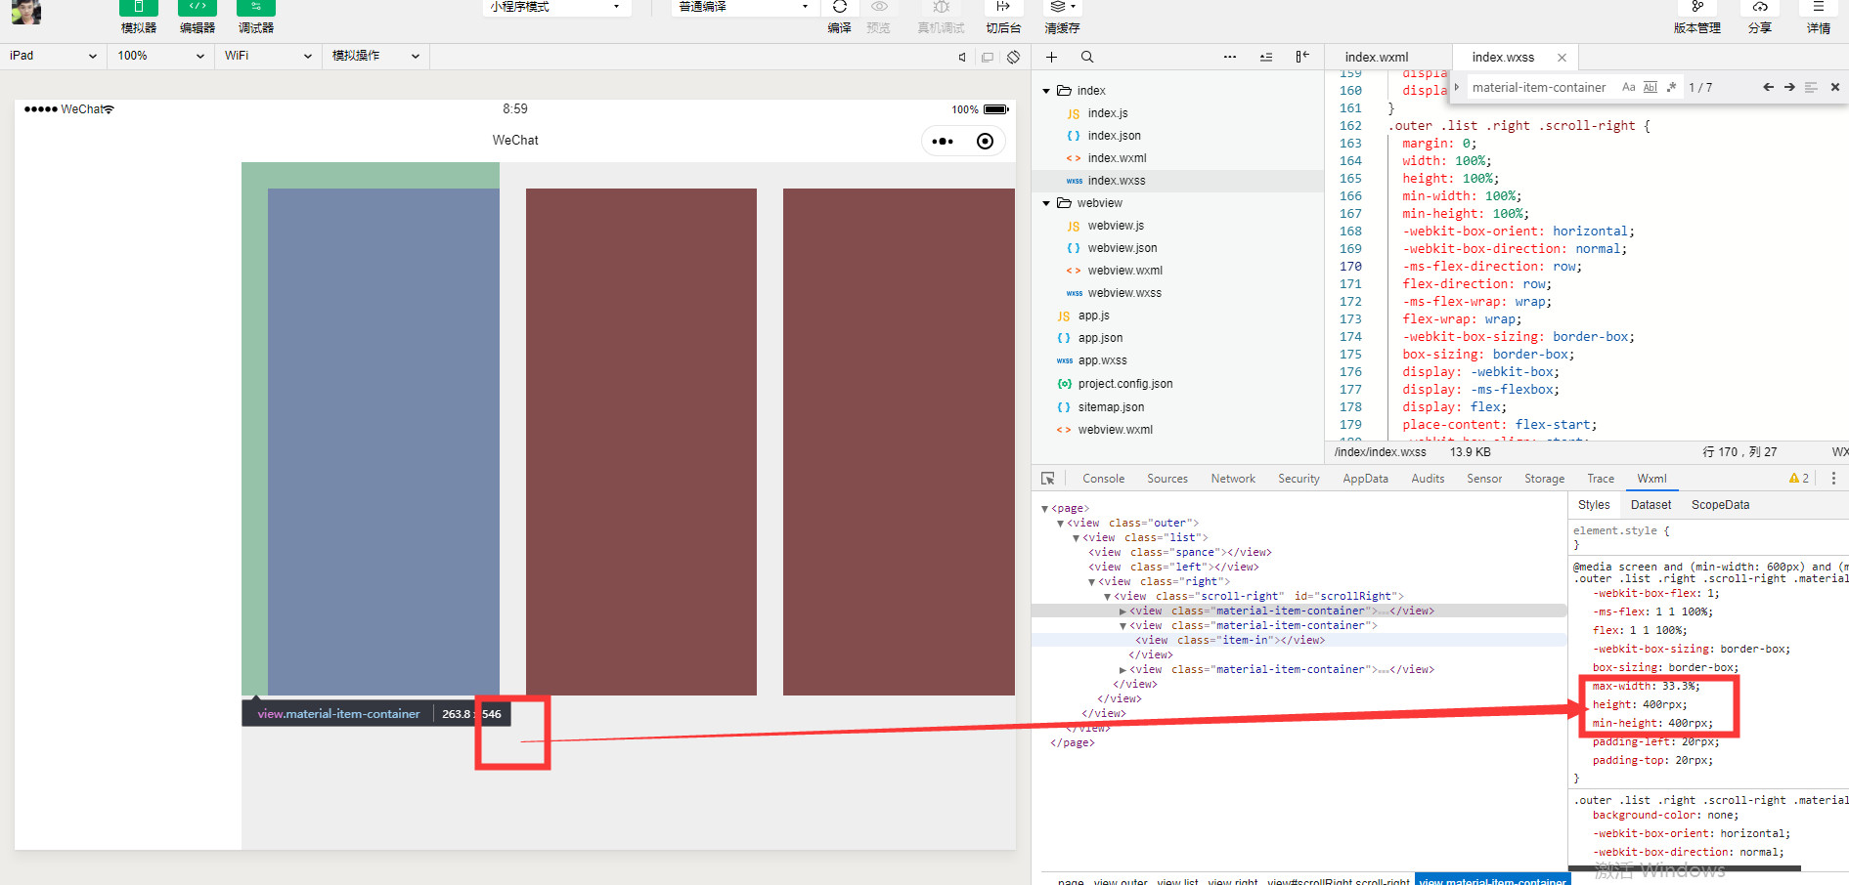Toggle the editor (编辑器) panel
The image size is (1849, 885).
point(197,8)
